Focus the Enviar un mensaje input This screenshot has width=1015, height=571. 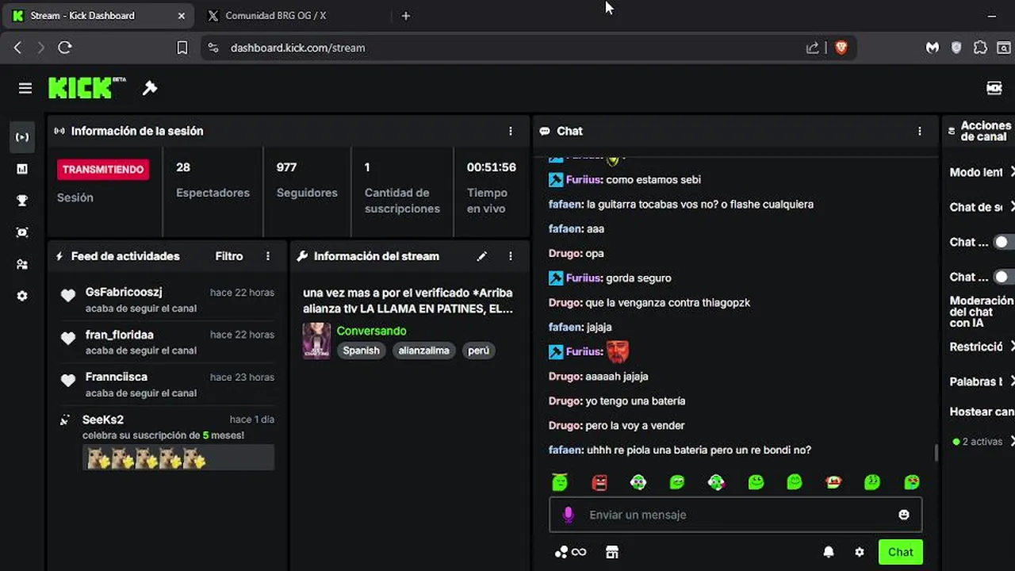pyautogui.click(x=736, y=515)
